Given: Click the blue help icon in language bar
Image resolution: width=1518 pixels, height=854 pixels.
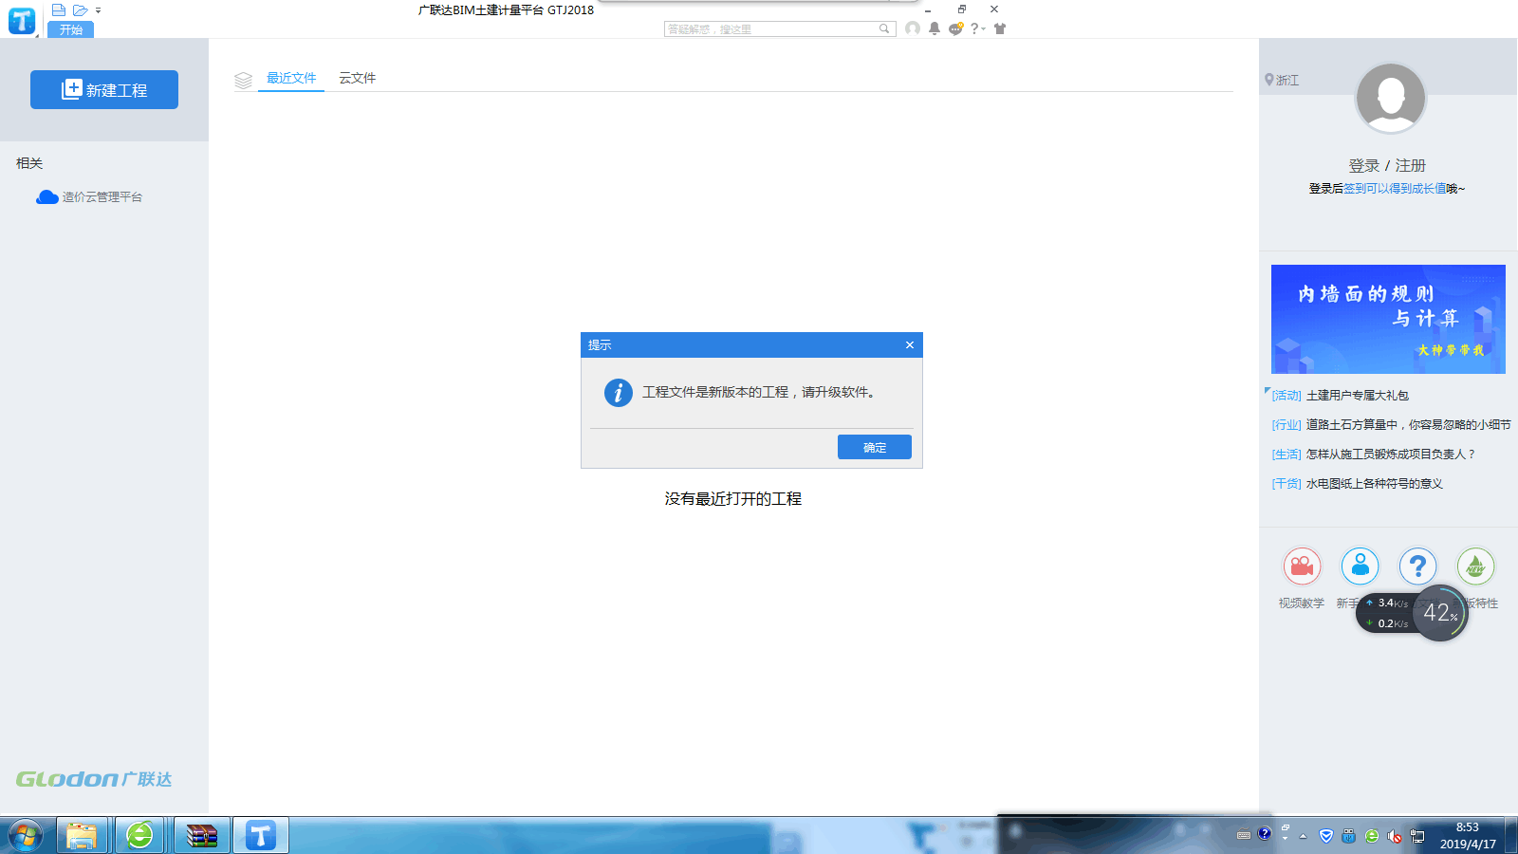Looking at the screenshot, I should coord(1264,833).
